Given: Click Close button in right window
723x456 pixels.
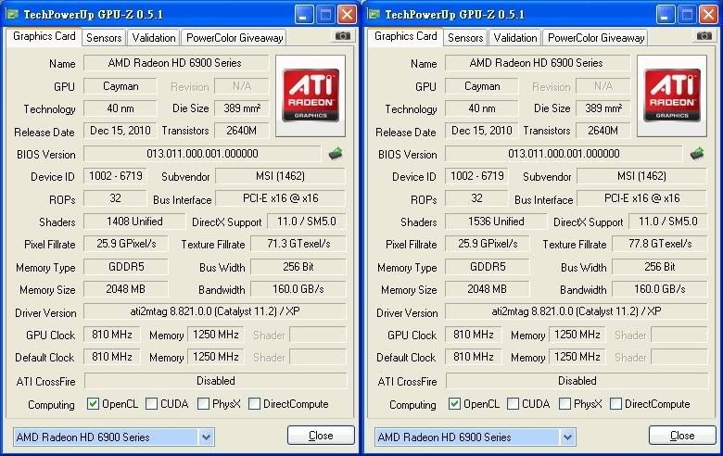Looking at the screenshot, I should [x=682, y=436].
